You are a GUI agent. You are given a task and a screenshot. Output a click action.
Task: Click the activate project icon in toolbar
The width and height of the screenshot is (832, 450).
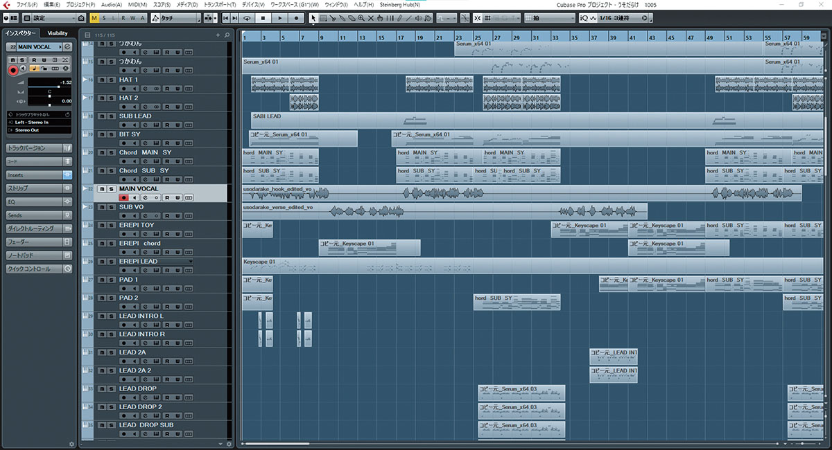[6, 17]
